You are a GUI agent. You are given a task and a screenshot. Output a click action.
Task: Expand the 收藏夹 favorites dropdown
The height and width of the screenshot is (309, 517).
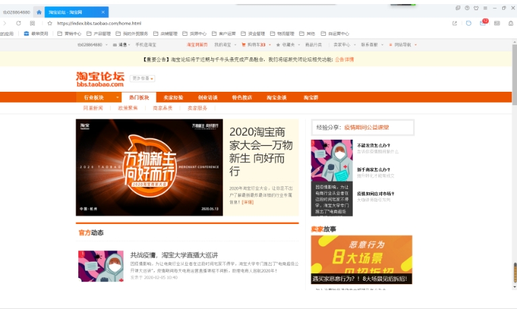[x=288, y=45]
